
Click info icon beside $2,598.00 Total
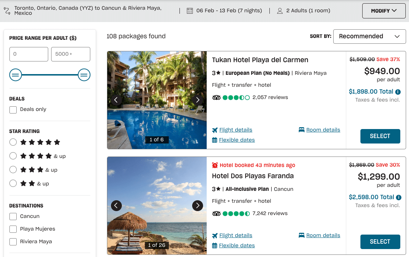(x=398, y=197)
